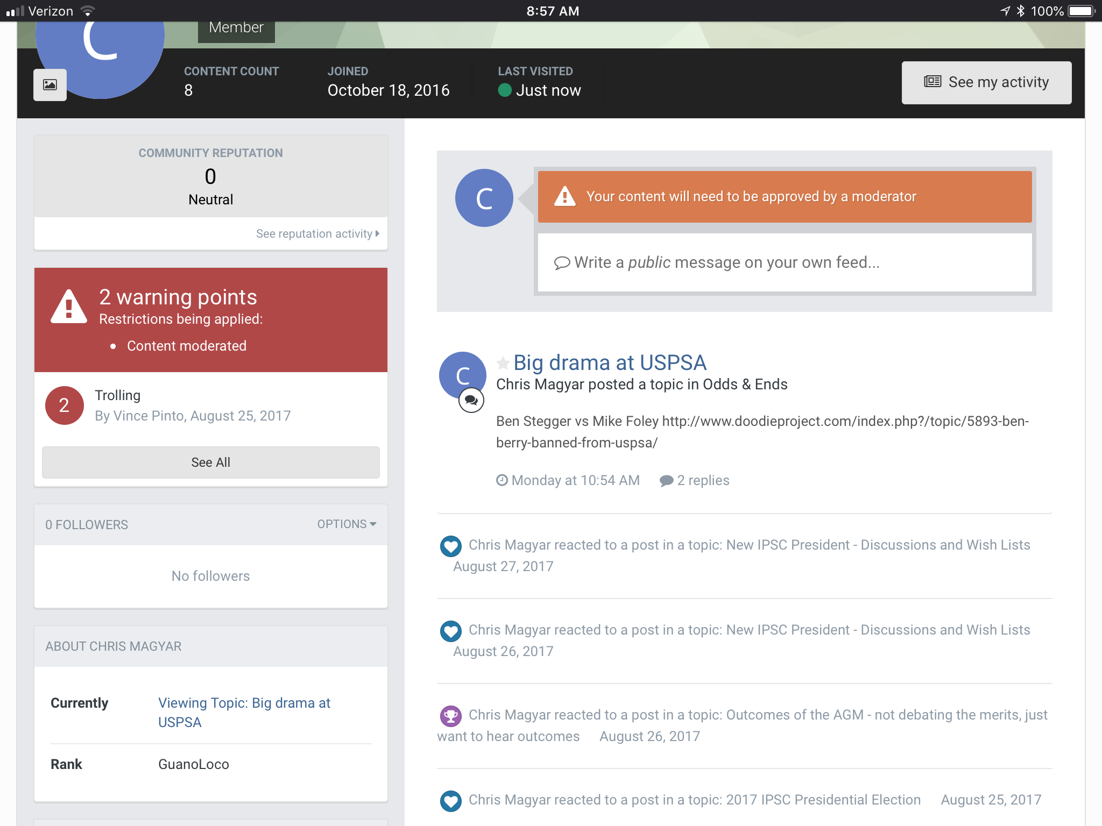The image size is (1102, 826).
Task: Click the No followers text
Action: tap(211, 576)
